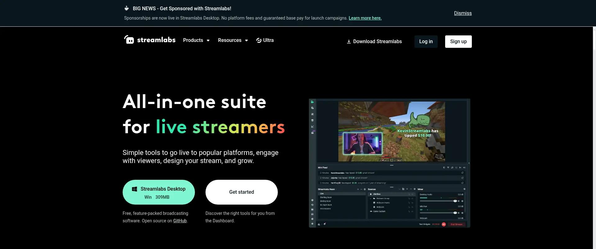This screenshot has width=596, height=249.
Task: Click 'Simple tools to go live' paragraph
Action: click(201, 157)
